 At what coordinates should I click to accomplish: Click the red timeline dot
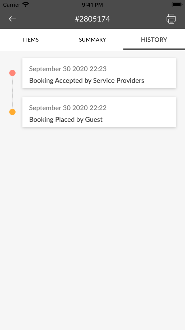(12, 73)
